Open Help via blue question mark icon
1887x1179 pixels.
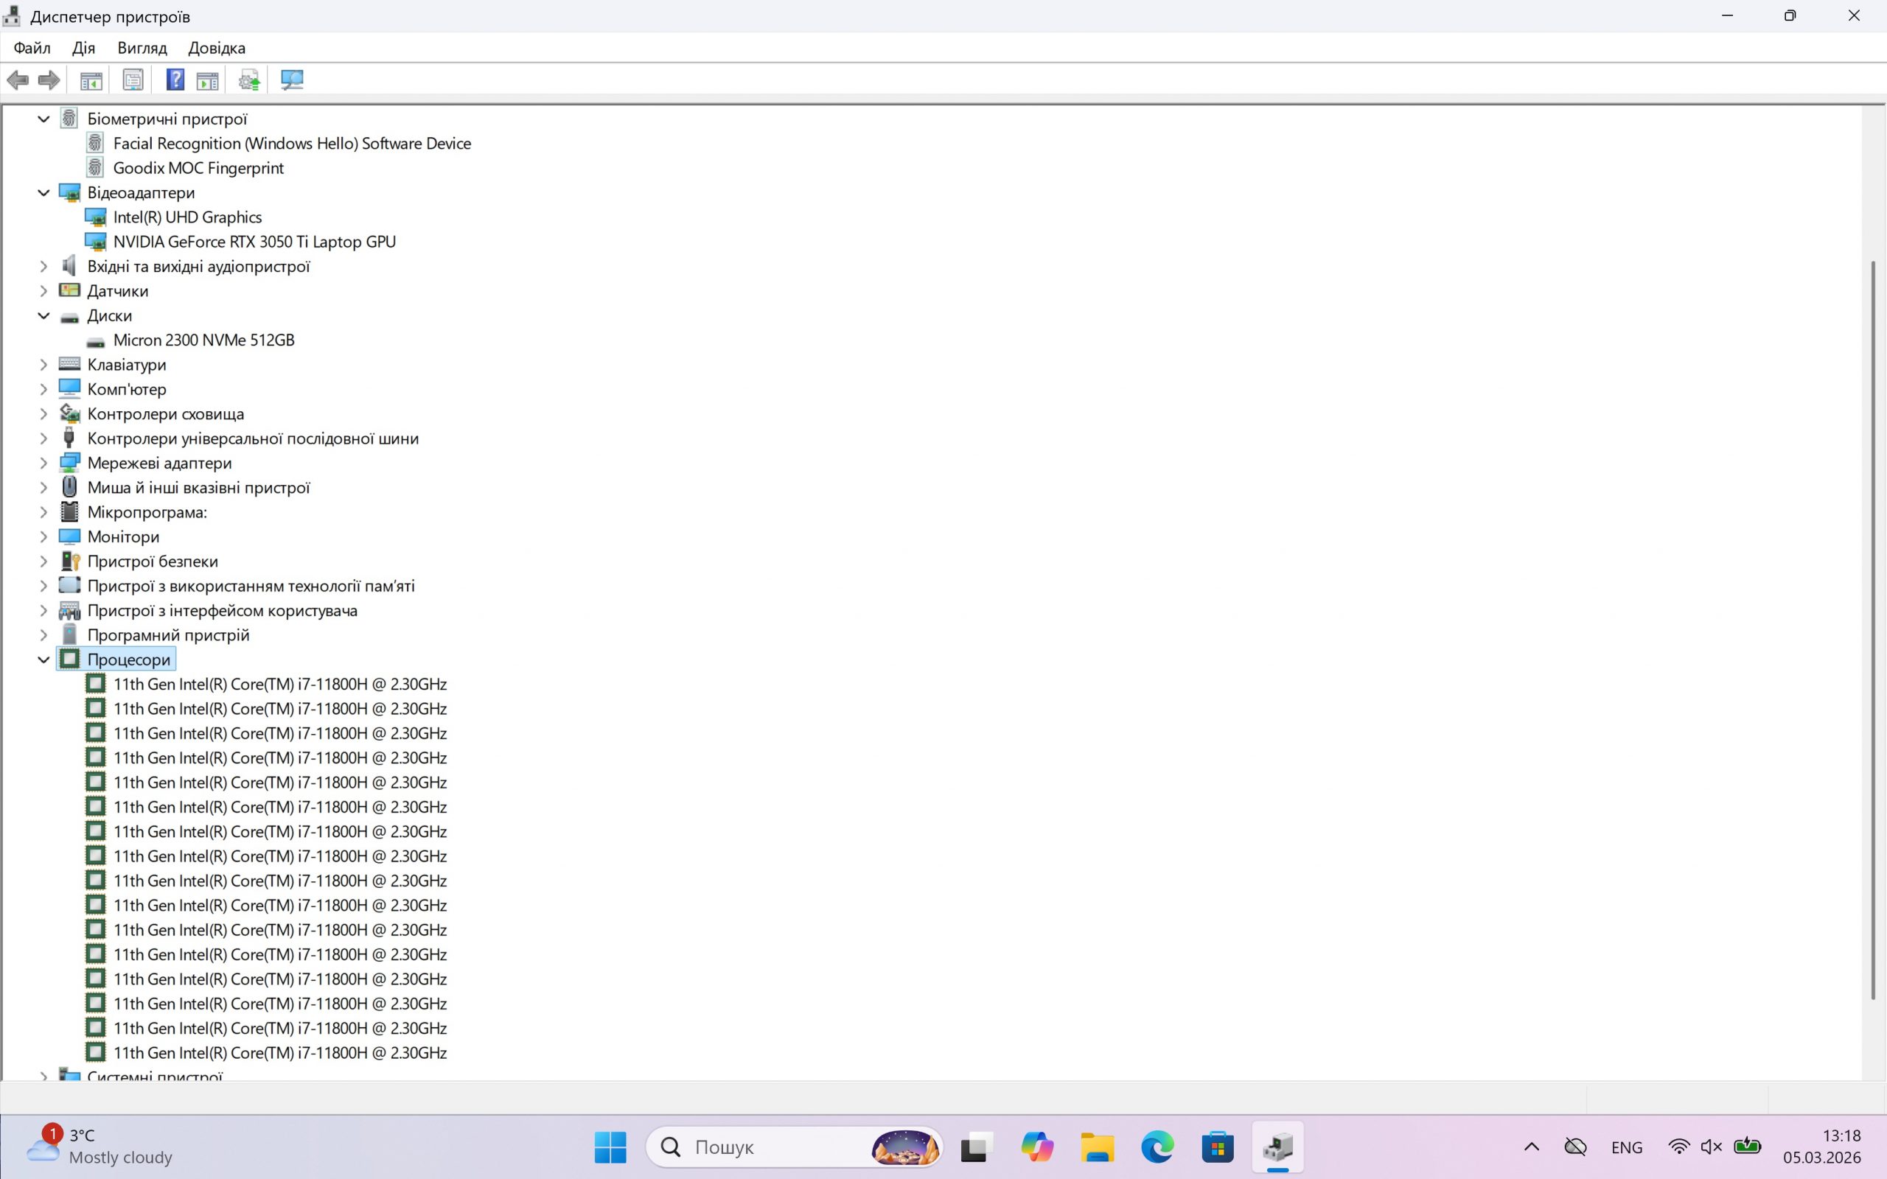[175, 80]
